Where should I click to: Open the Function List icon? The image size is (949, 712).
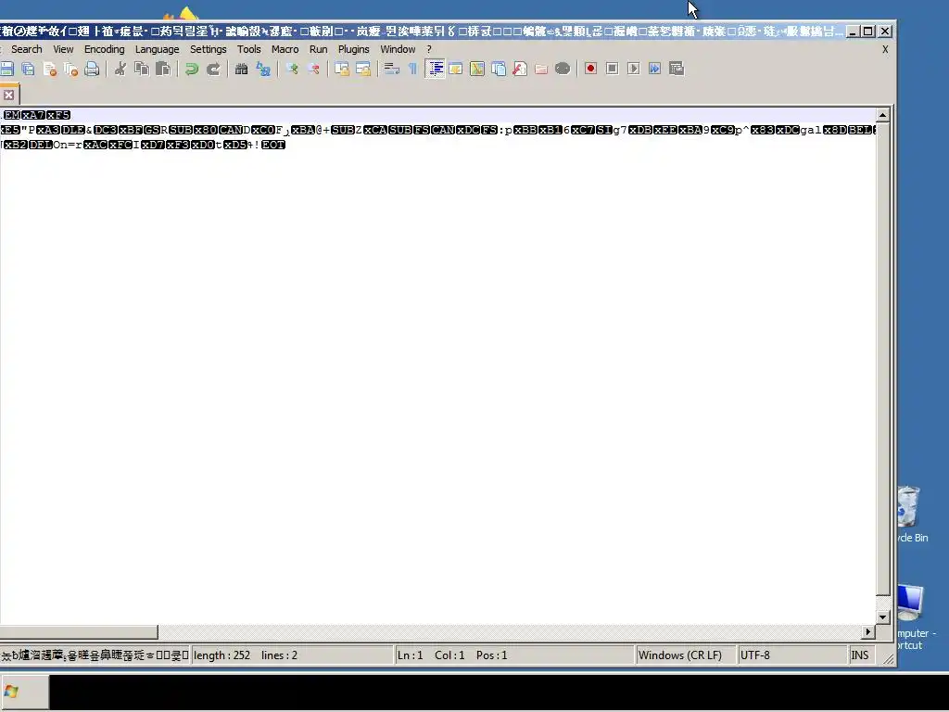[520, 69]
